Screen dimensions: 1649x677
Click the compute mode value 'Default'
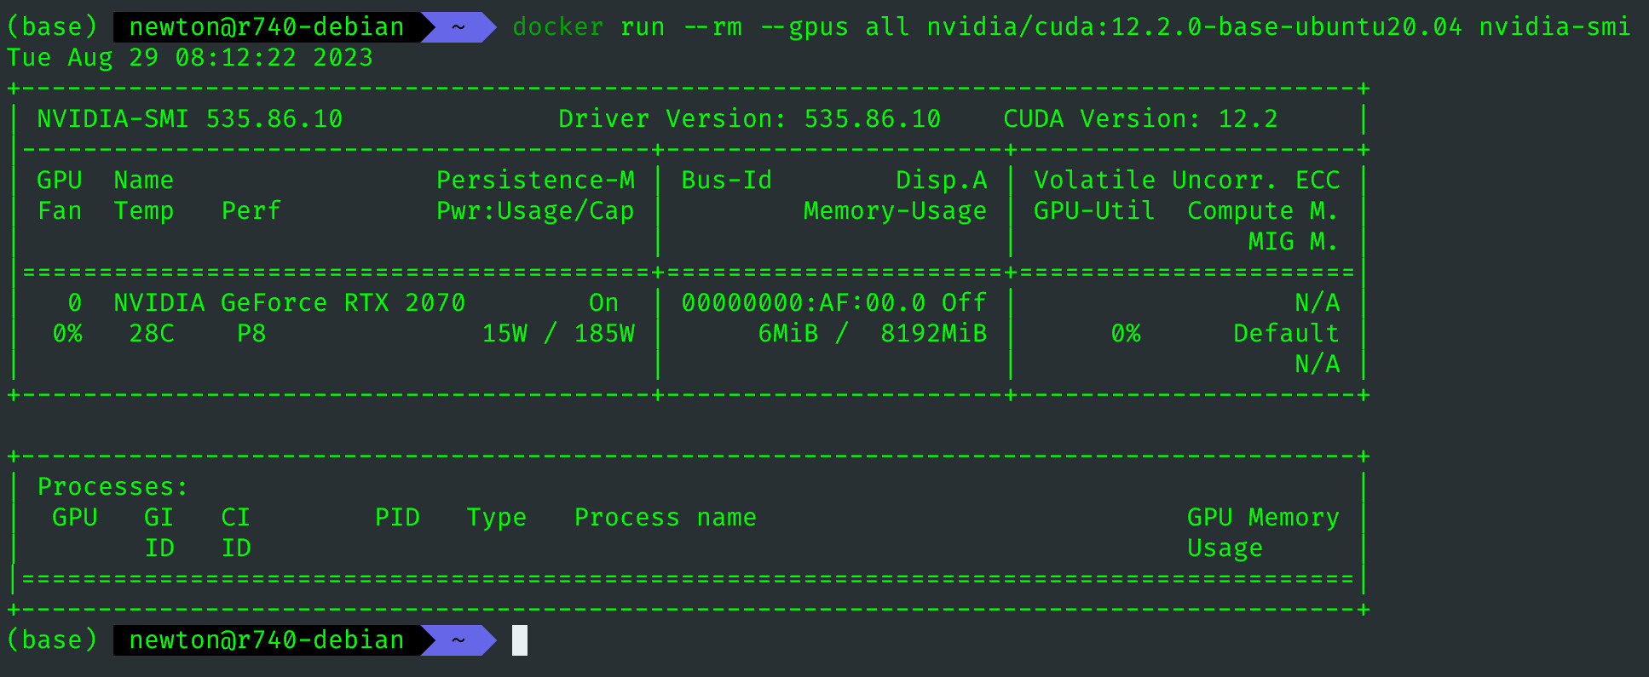pos(1287,334)
